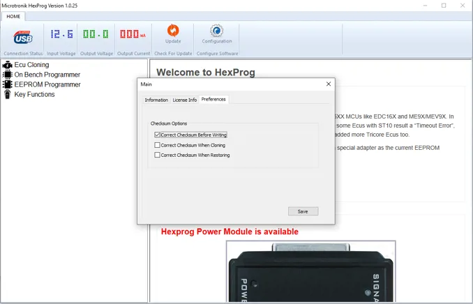Image resolution: width=473 pixels, height=304 pixels.
Task: Minimize the HexProg window
Action: pos(425,6)
